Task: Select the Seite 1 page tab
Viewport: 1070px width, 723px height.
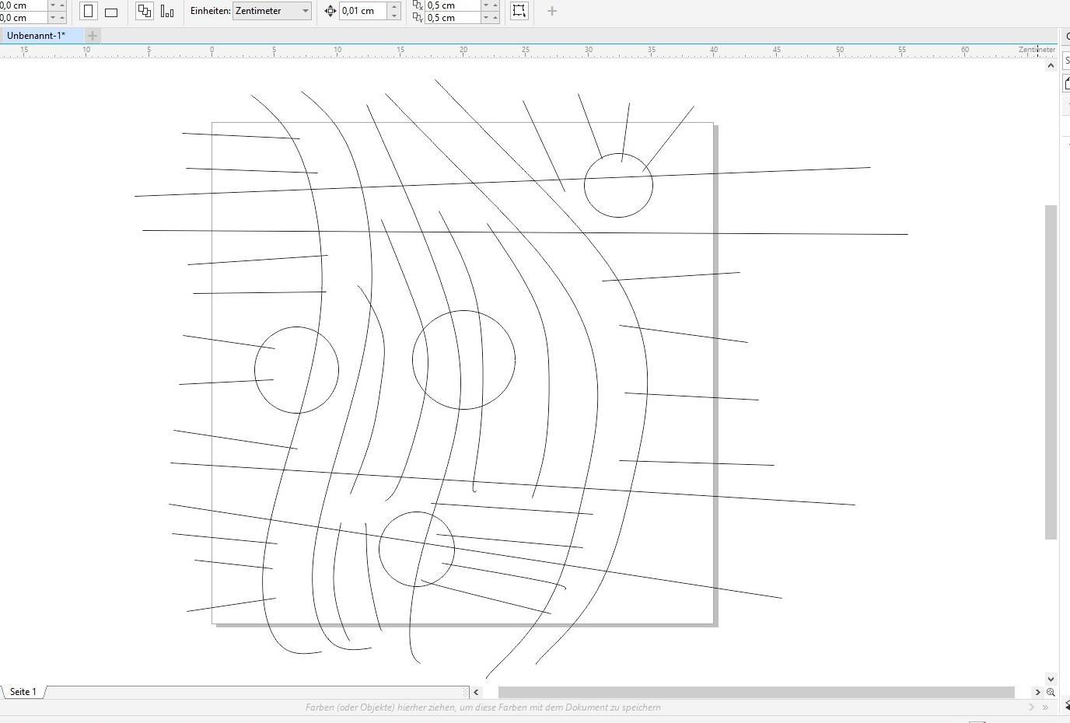Action: (23, 692)
